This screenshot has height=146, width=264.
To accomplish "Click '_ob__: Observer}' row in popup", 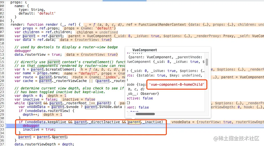I will pyautogui.click(x=143, y=94).
